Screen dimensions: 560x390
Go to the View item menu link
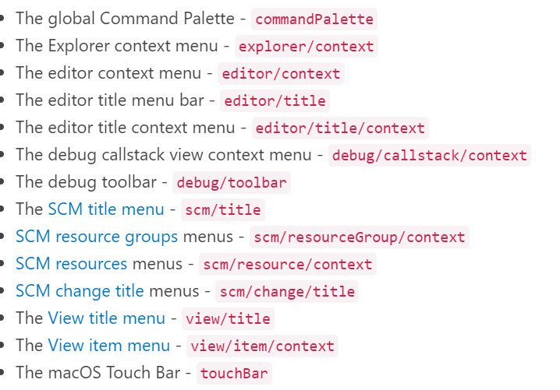point(108,346)
